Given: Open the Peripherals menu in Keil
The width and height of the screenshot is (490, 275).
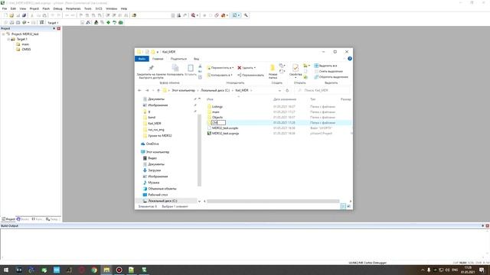Looking at the screenshot, I should click(73, 8).
